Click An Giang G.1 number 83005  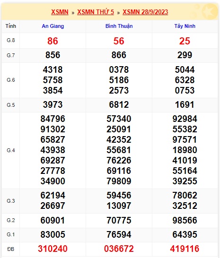[53, 234]
